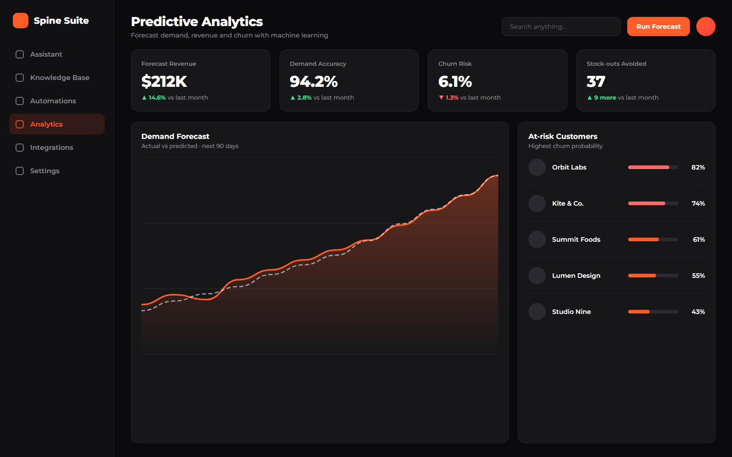This screenshot has width=732, height=457.
Task: Click the 43% churn value
Action: [698, 312]
